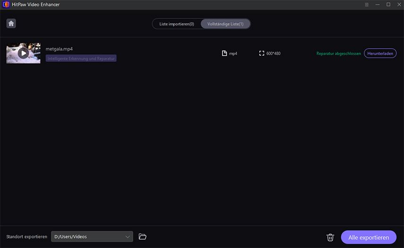Open export folder with folder icon
Screen dimensions: 404x248
click(143, 237)
